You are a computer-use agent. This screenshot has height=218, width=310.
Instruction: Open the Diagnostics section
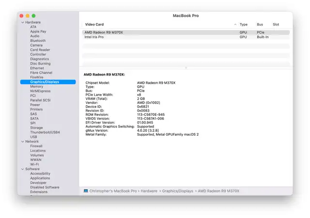[x=40, y=59]
